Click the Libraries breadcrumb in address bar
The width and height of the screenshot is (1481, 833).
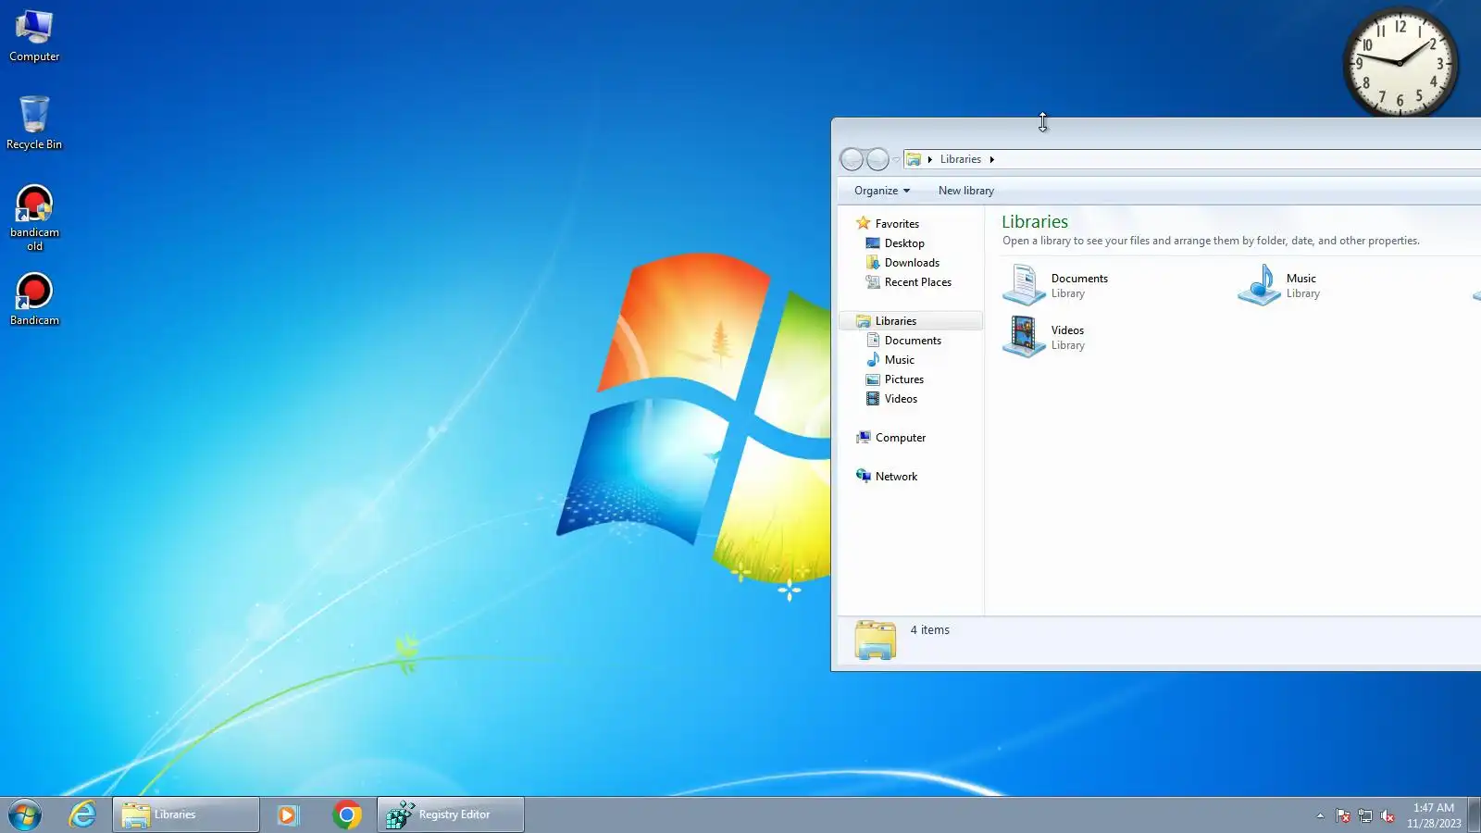[960, 159]
